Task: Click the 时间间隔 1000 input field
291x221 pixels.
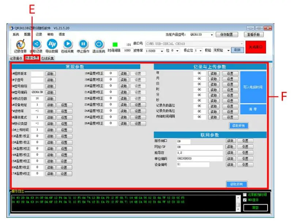Action: point(127,50)
